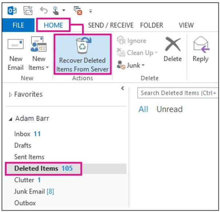Click the Ignore conversation icon

[x=121, y=40]
